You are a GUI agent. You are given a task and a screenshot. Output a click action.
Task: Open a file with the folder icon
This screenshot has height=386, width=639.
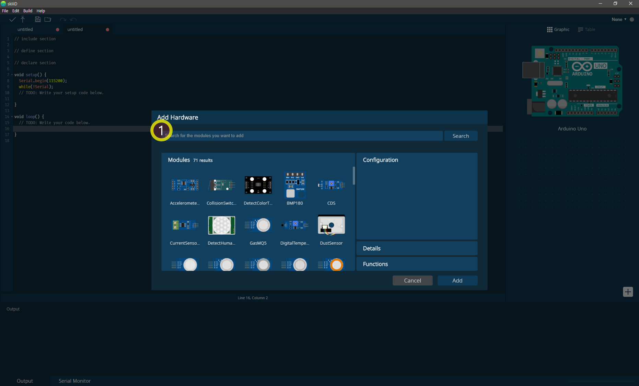48,20
